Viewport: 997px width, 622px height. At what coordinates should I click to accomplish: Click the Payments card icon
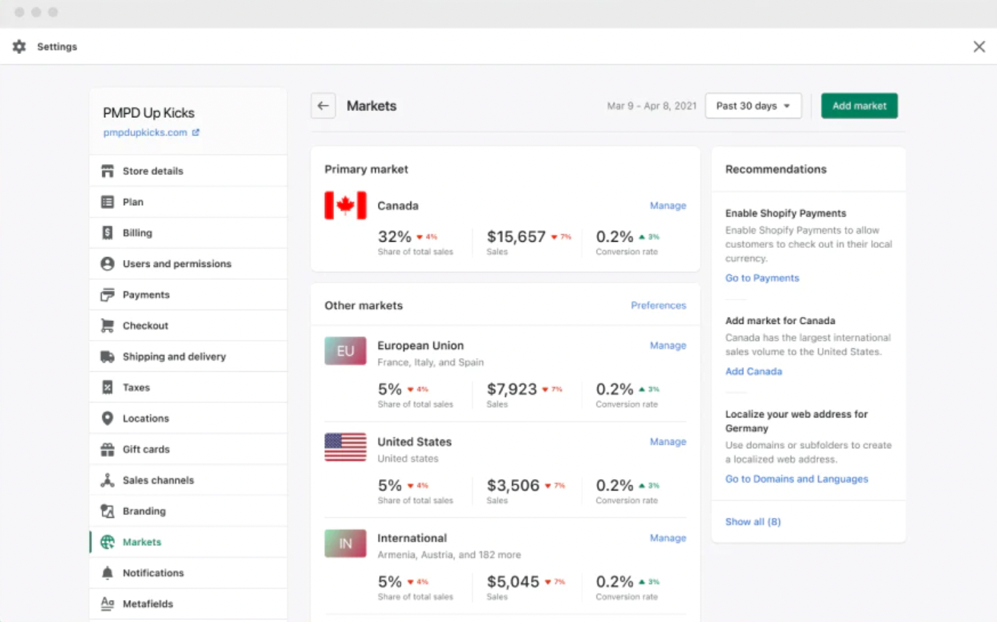[107, 295]
